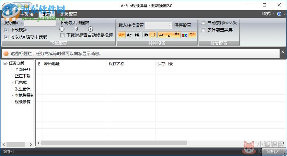The width and height of the screenshot is (287, 156).
Task: Enable 下载时是否自动修复视频 checkbox
Action: pos(63,35)
